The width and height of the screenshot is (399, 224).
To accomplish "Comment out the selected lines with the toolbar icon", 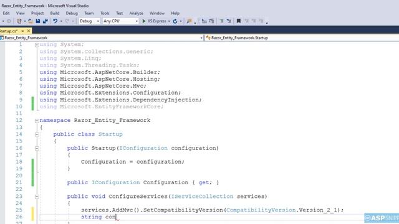I will 221,21.
